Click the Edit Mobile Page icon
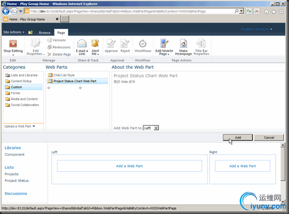The image size is (289, 214). pos(164,43)
